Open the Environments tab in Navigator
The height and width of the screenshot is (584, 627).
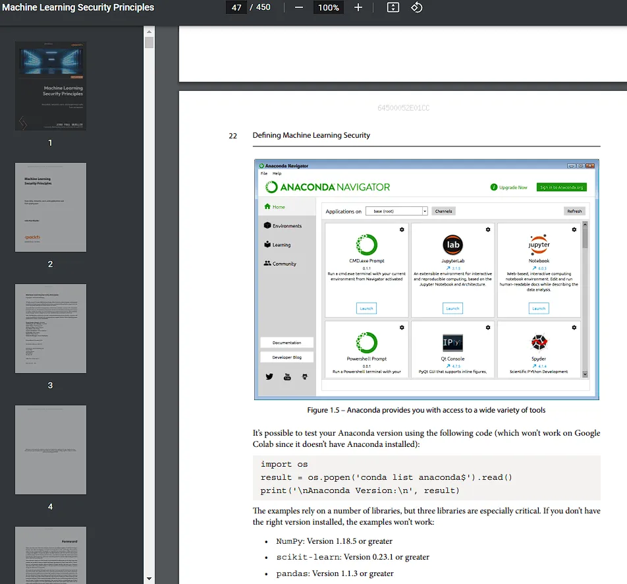283,226
